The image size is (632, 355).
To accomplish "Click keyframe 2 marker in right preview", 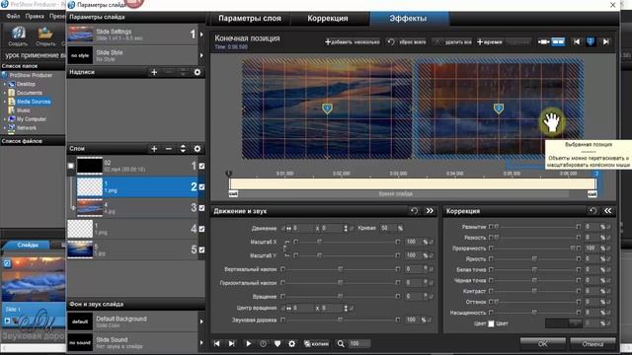I will coord(499,108).
